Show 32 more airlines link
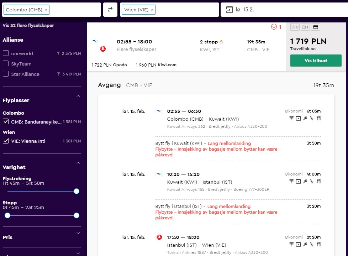The image size is (348, 256). click(x=28, y=25)
